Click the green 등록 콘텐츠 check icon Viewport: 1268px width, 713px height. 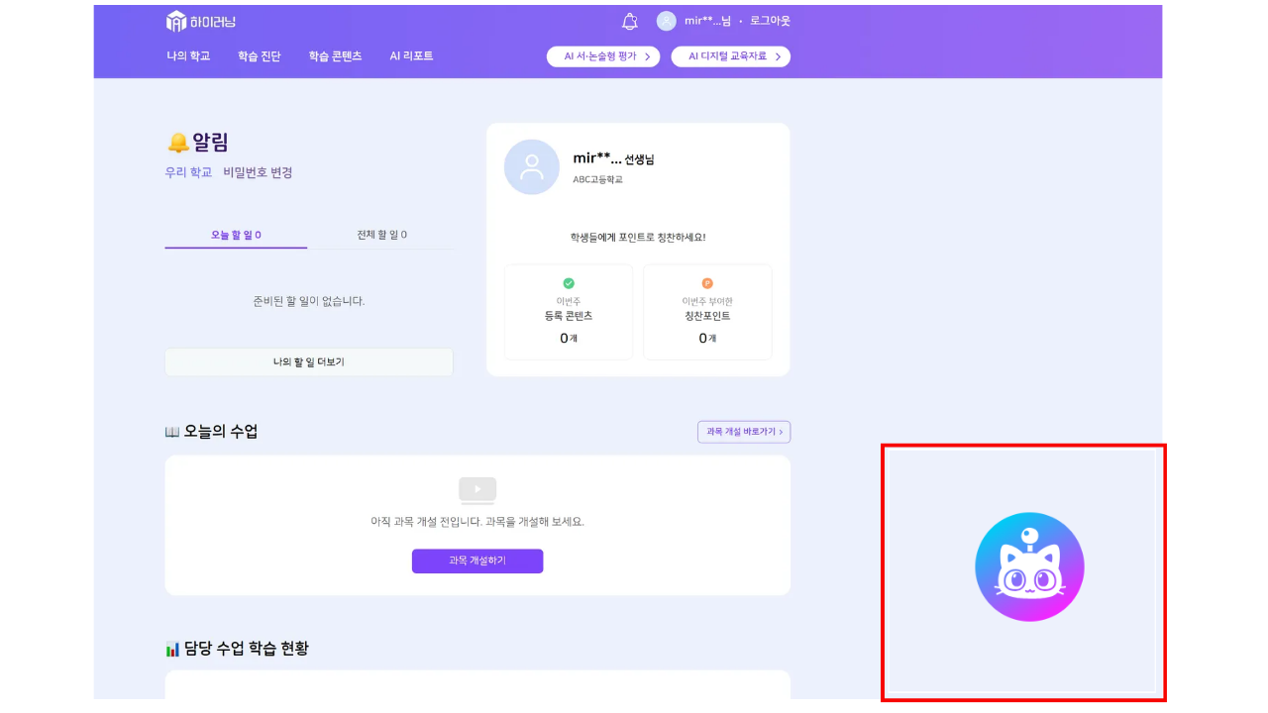coord(569,281)
